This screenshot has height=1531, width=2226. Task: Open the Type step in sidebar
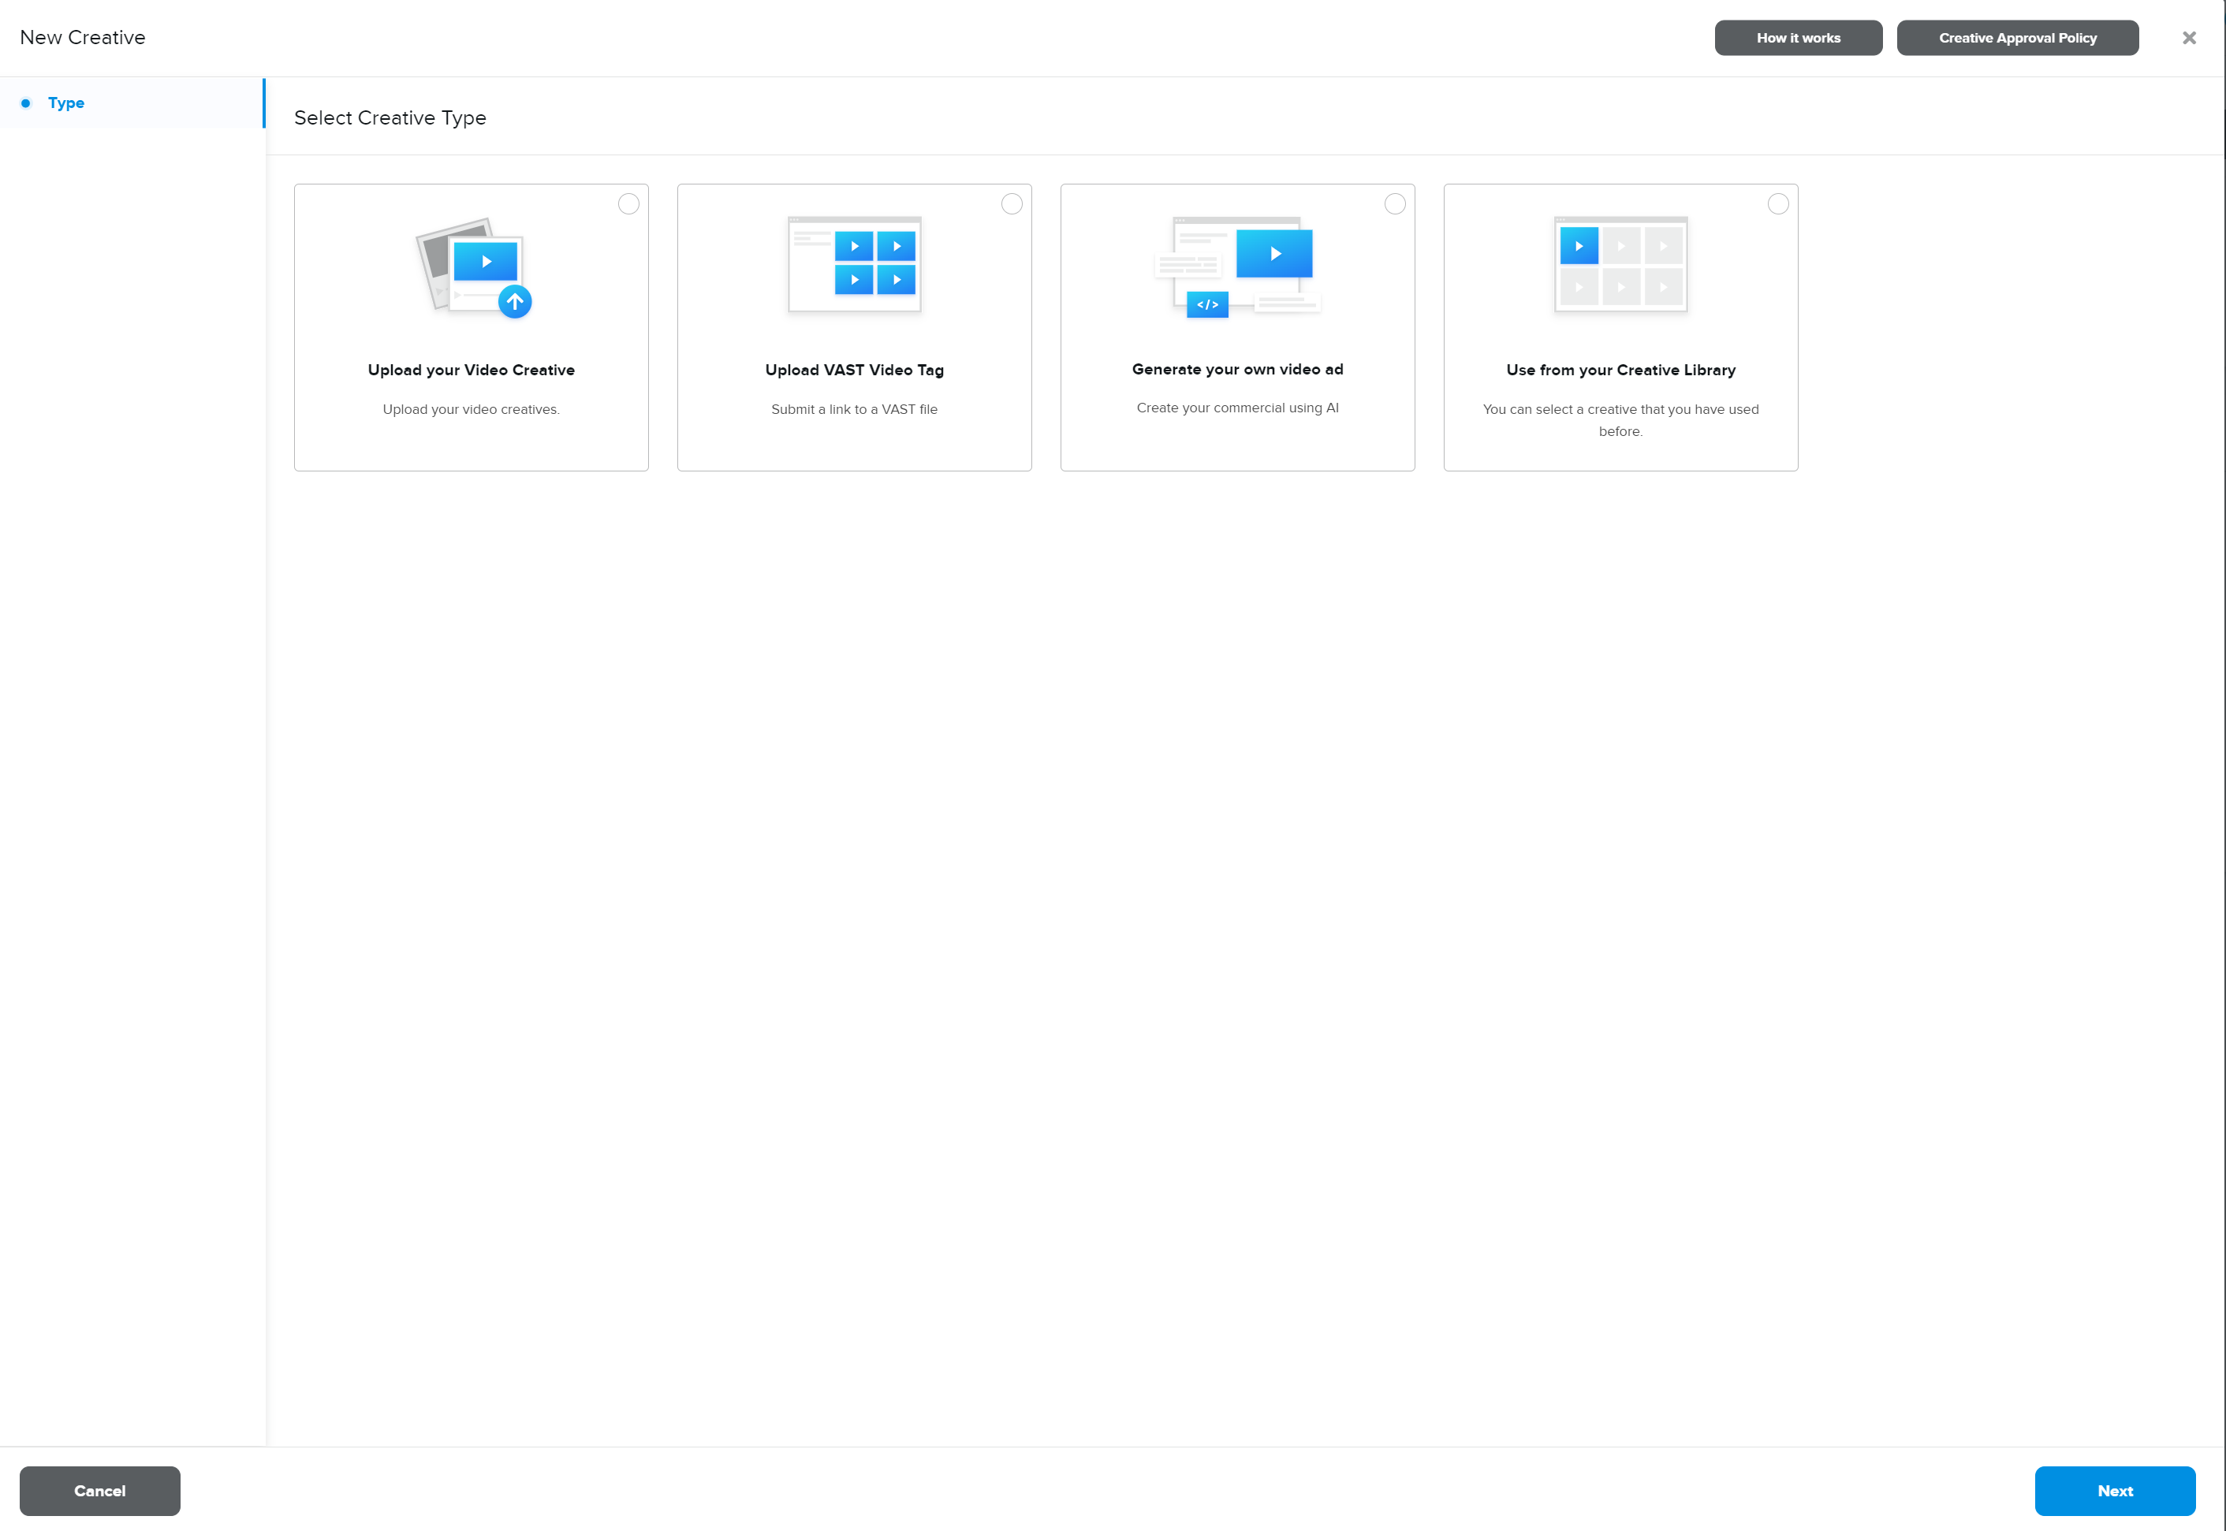coord(132,102)
